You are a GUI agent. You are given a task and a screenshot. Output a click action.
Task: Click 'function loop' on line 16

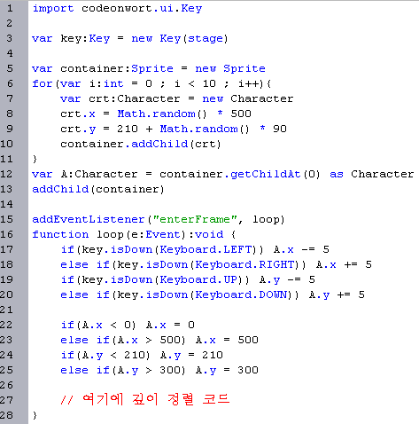[78, 234]
